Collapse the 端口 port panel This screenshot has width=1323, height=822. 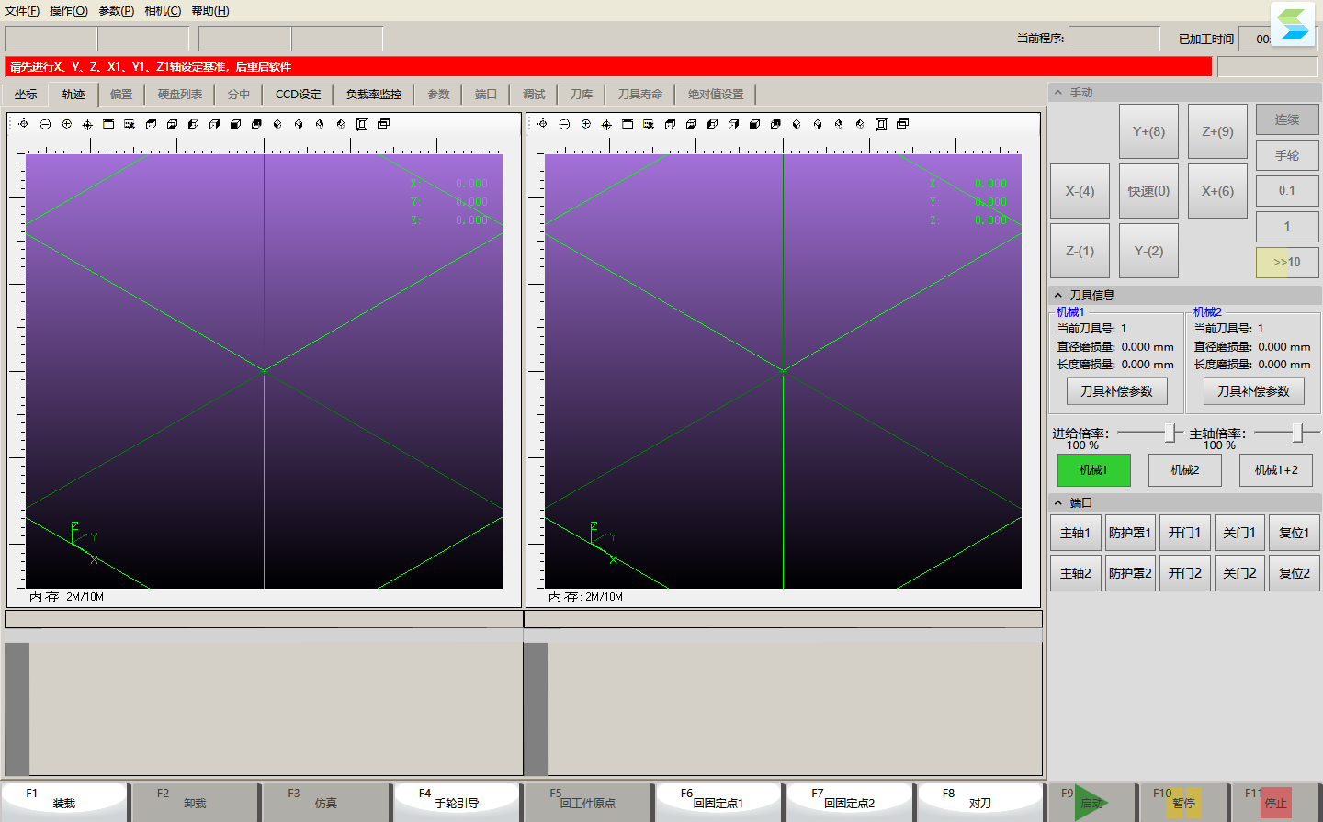[1058, 503]
